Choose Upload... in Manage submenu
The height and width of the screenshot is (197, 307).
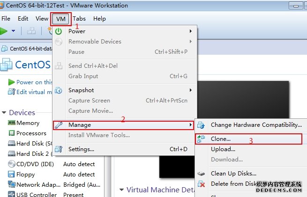pyautogui.click(x=223, y=149)
